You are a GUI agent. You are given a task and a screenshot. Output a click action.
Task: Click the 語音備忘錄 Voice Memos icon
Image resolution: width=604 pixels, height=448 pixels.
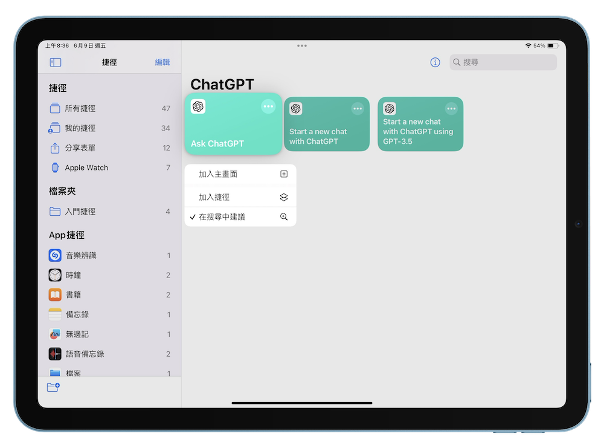click(x=55, y=354)
